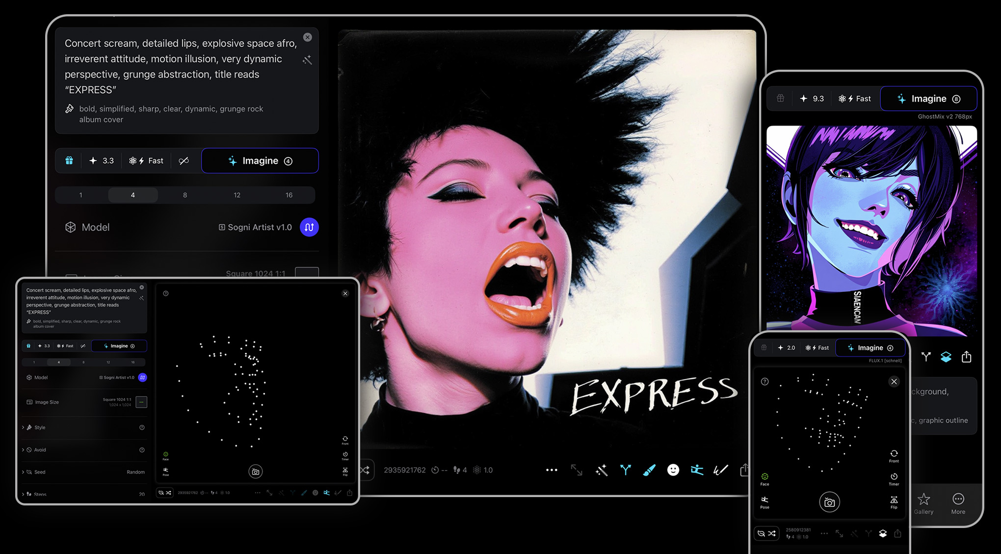1001x554 pixels.
Task: Click the gift icon beside the credits counter
Action: pos(69,160)
